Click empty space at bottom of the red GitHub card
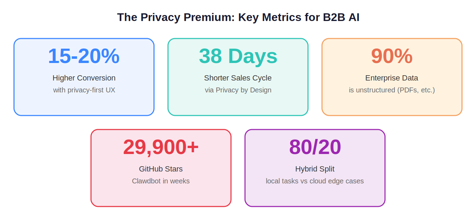This screenshot has width=476, height=210. pyautogui.click(x=161, y=195)
